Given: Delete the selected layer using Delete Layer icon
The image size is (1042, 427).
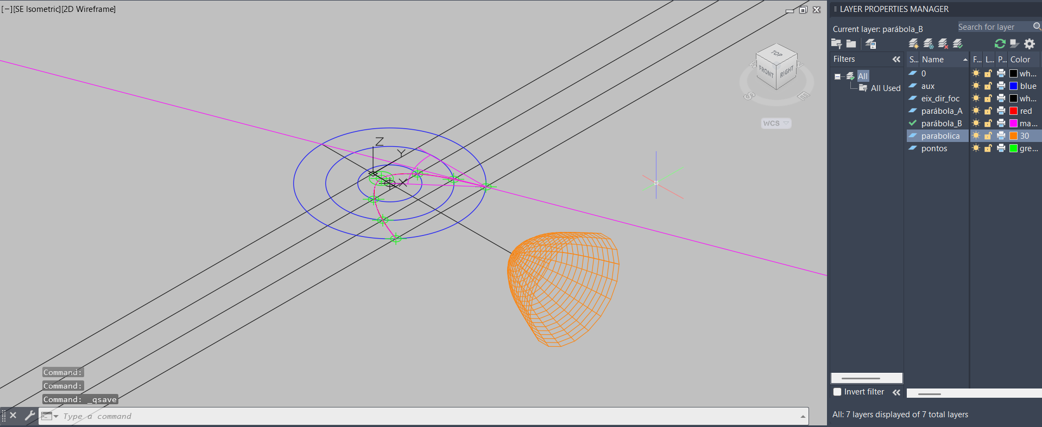Looking at the screenshot, I should point(943,44).
